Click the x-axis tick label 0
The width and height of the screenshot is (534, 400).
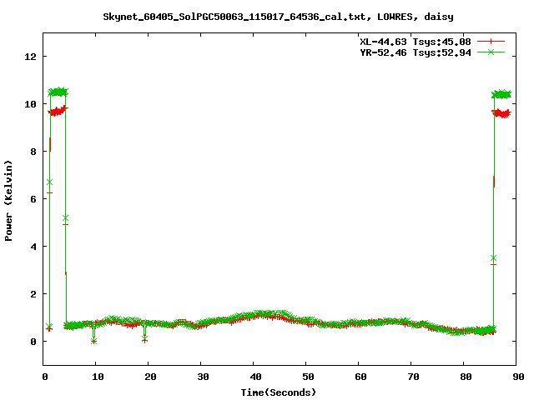coord(44,377)
